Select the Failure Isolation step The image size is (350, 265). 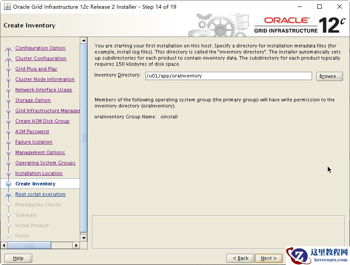tap(34, 142)
